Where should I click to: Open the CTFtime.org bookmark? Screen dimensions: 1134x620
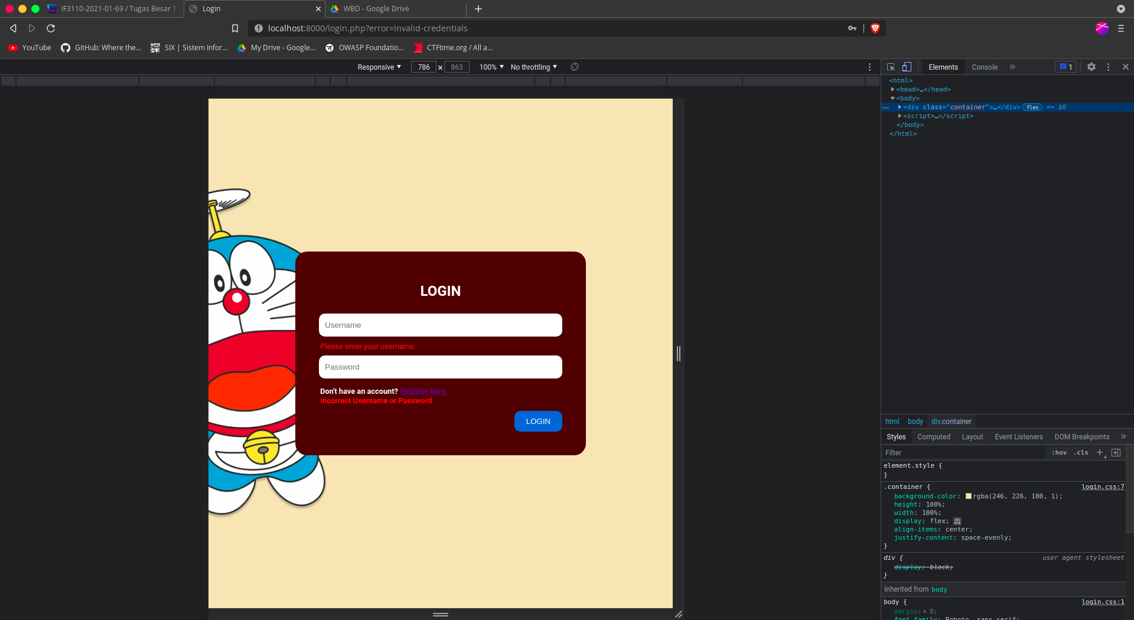click(453, 48)
